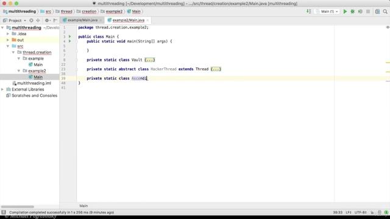Click multithreading breadcrumb in navigation bar
This screenshot has width=390, height=219.
[19, 12]
